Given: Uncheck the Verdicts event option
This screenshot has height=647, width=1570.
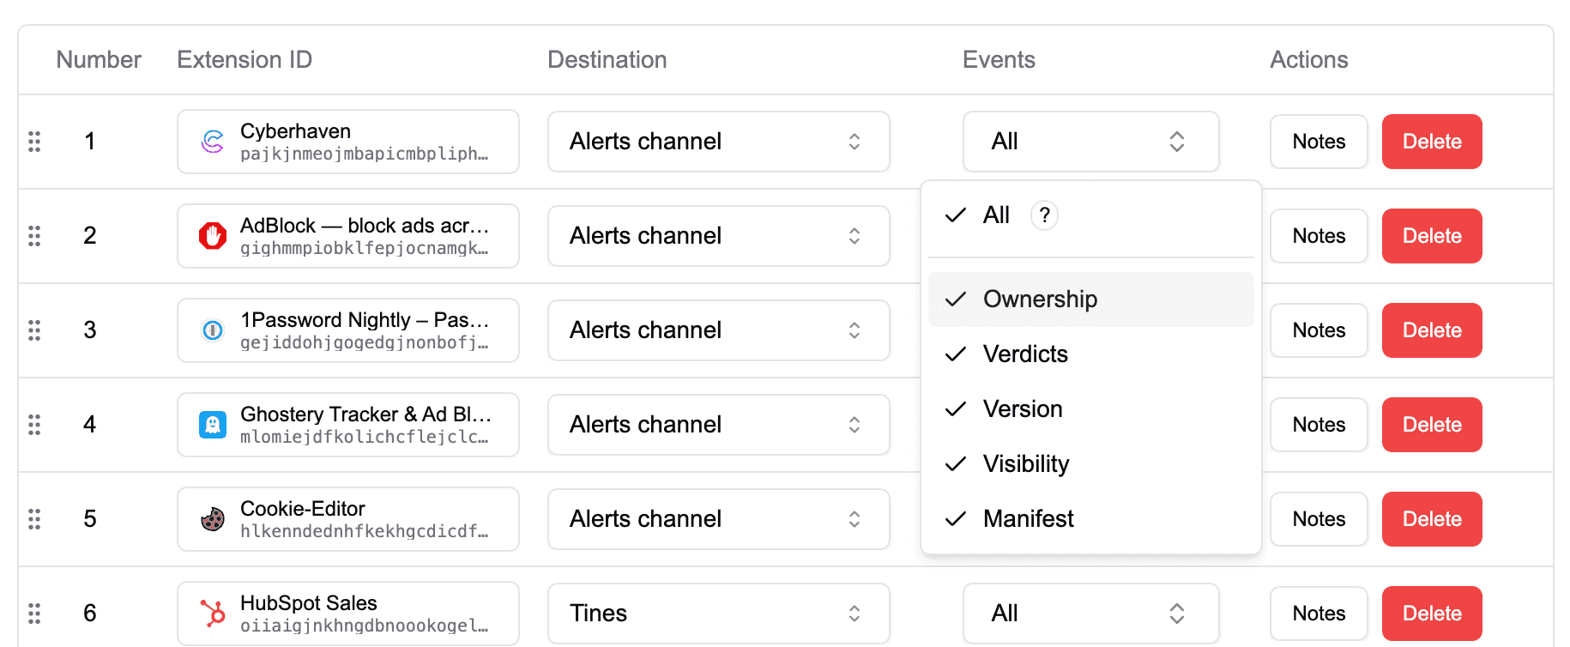Looking at the screenshot, I should coord(1090,354).
